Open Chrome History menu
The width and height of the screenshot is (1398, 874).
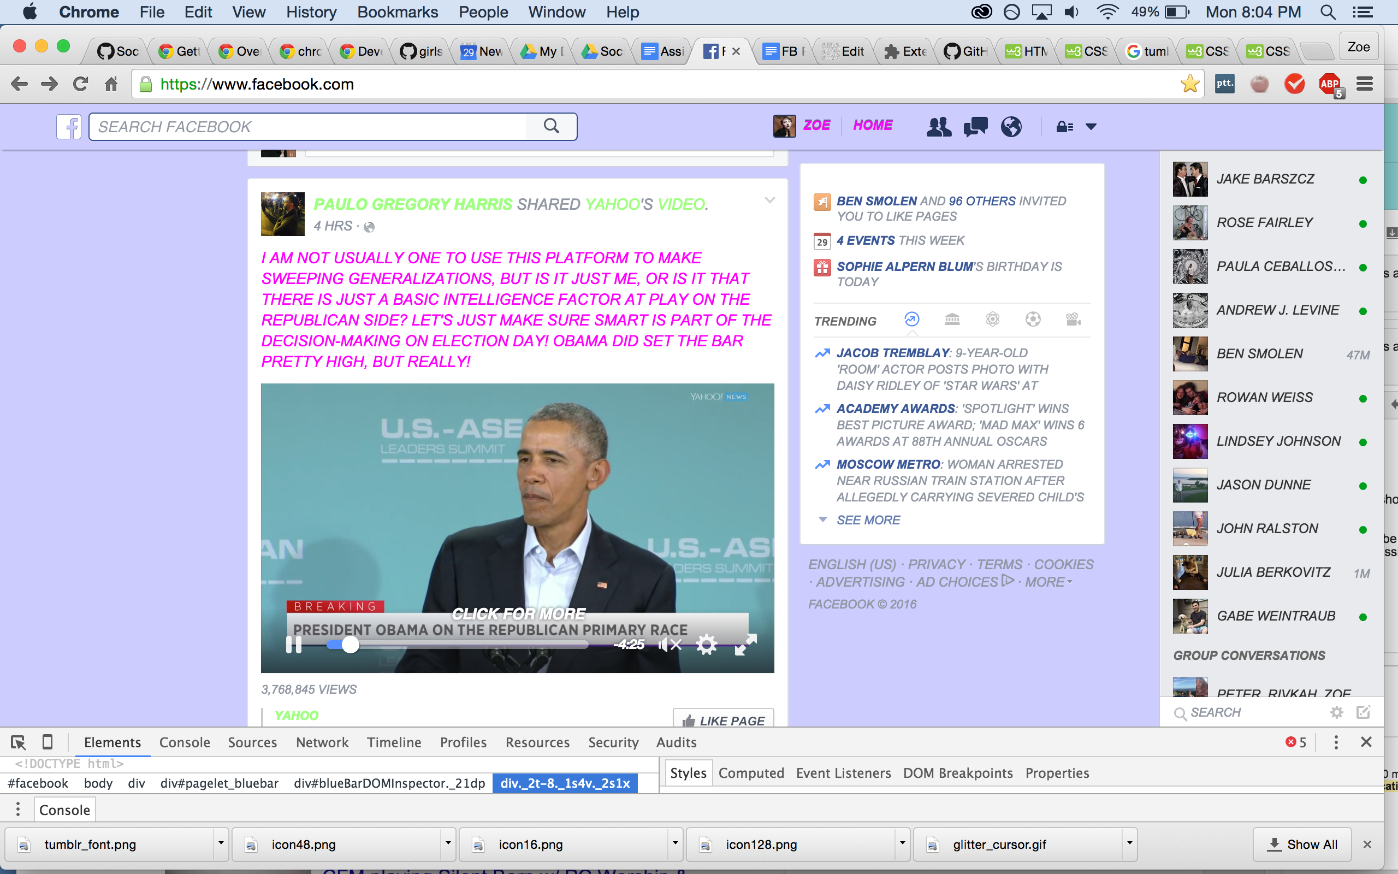point(311,12)
